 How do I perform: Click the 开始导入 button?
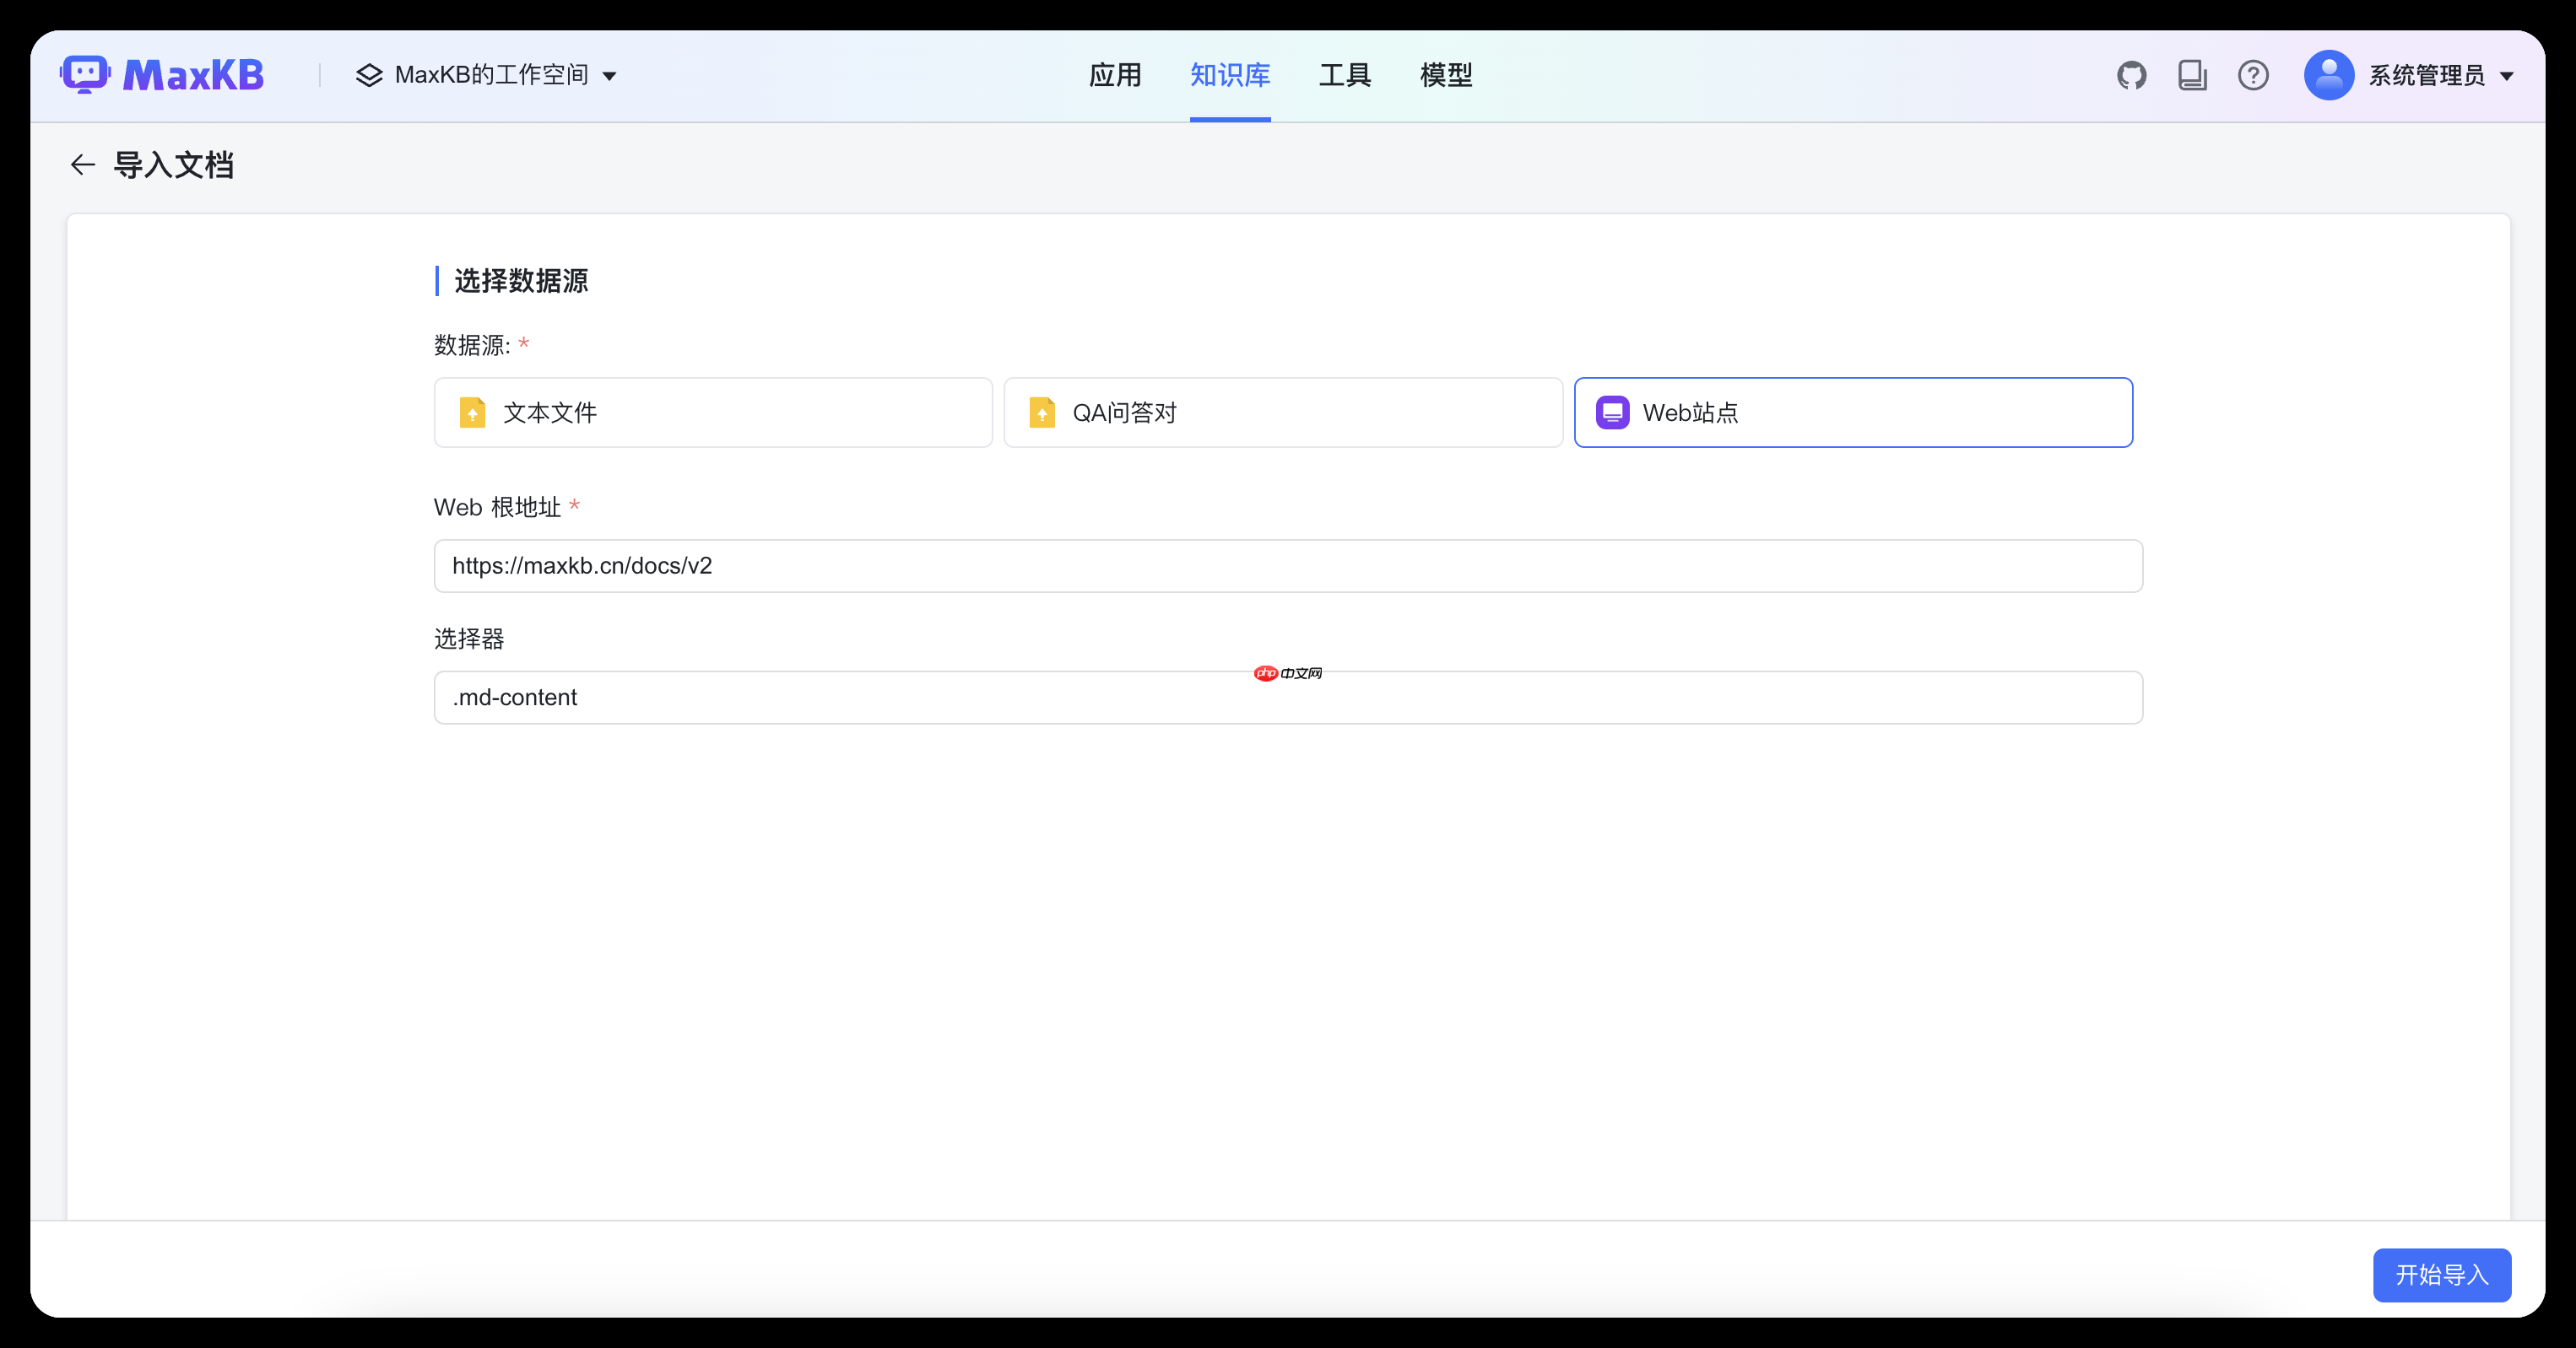[2442, 1275]
